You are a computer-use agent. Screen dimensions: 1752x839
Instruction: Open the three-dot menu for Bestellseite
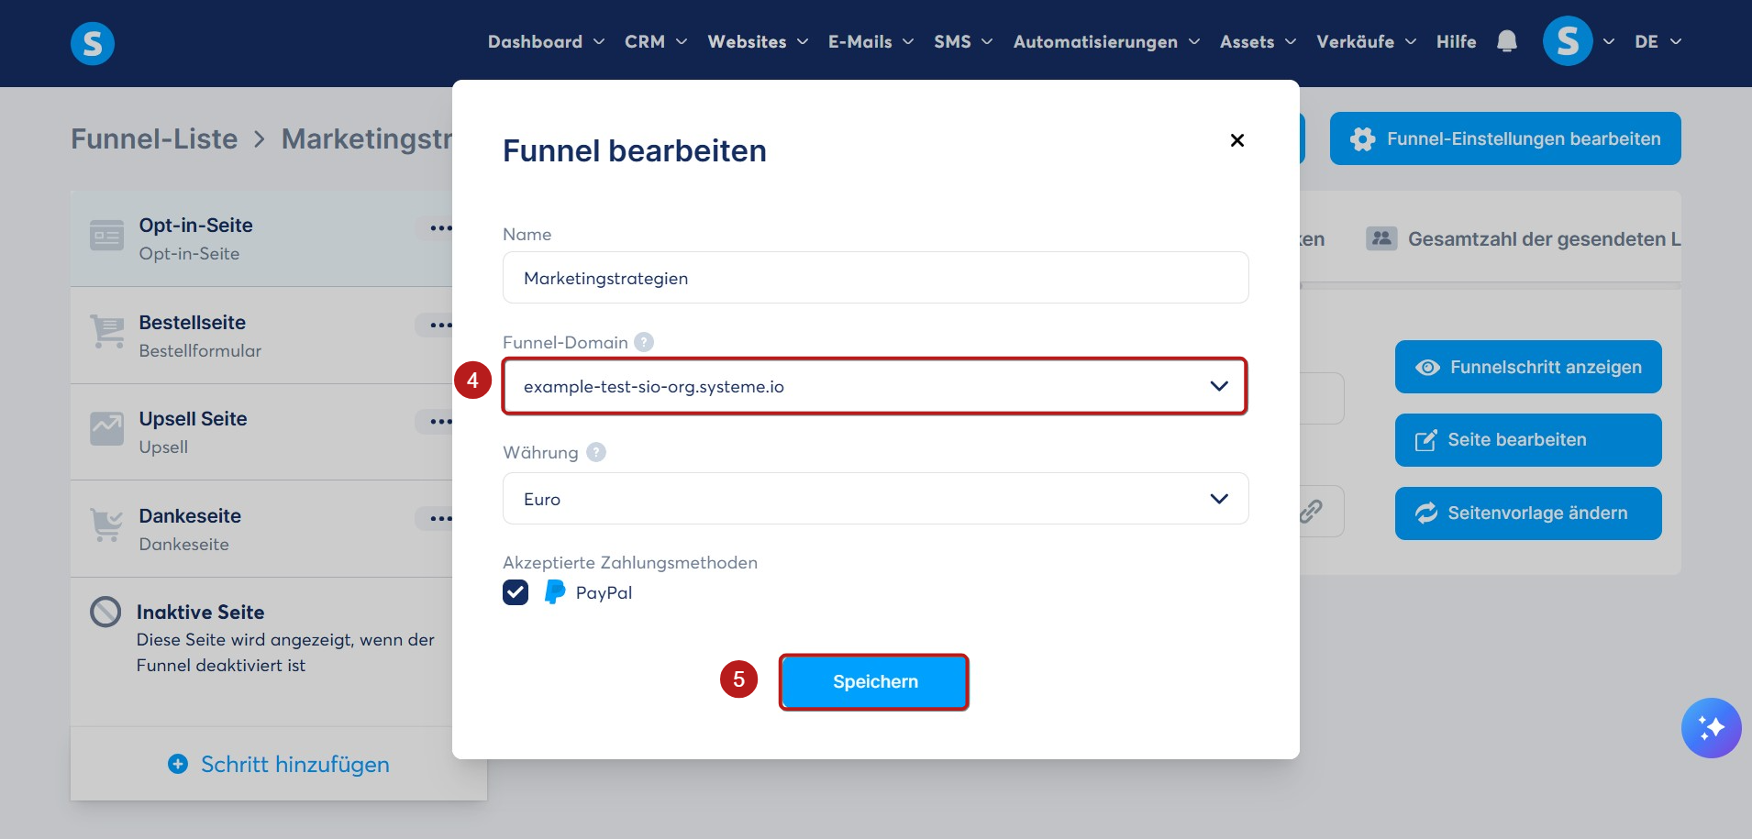(x=440, y=325)
